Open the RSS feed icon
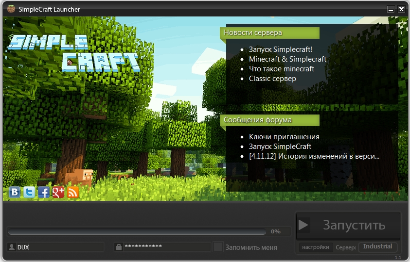The height and width of the screenshot is (262, 410). (x=73, y=192)
